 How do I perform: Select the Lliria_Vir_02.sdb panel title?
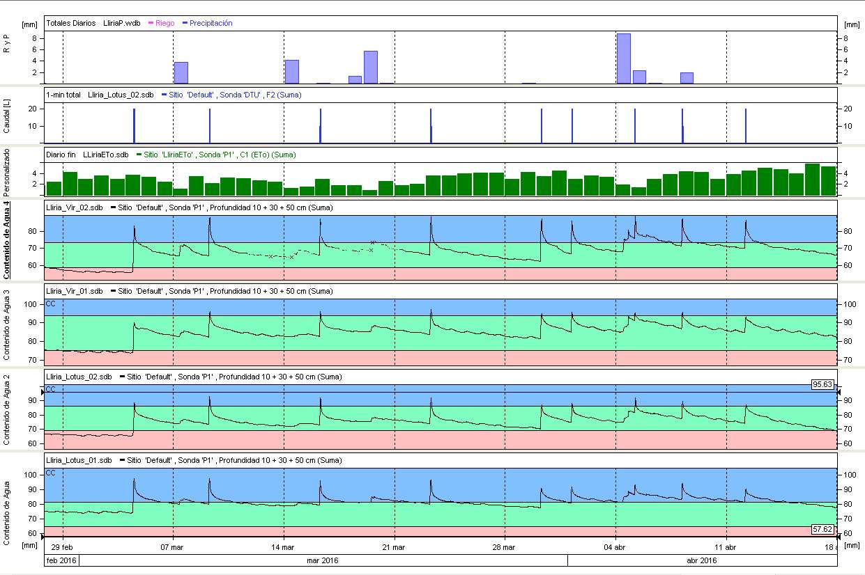click(75, 207)
